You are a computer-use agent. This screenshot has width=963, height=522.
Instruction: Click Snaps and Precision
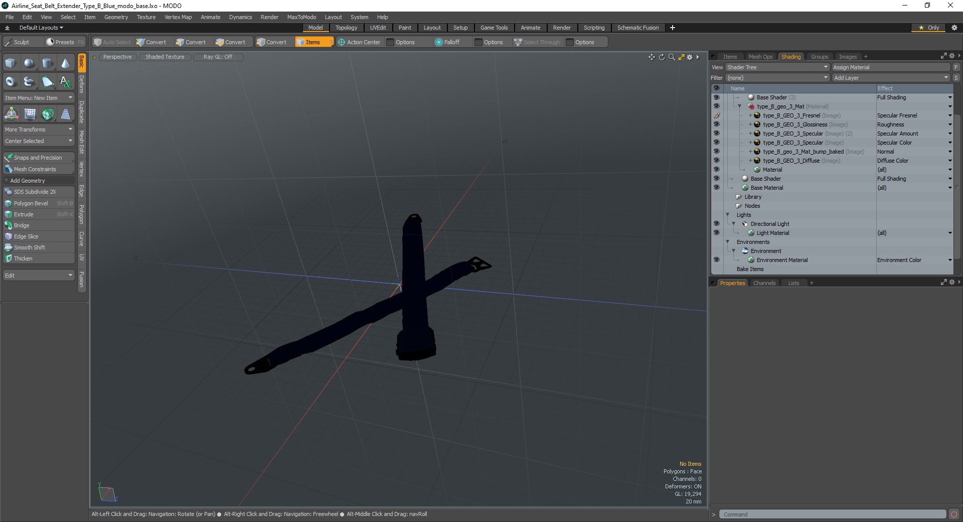39,158
